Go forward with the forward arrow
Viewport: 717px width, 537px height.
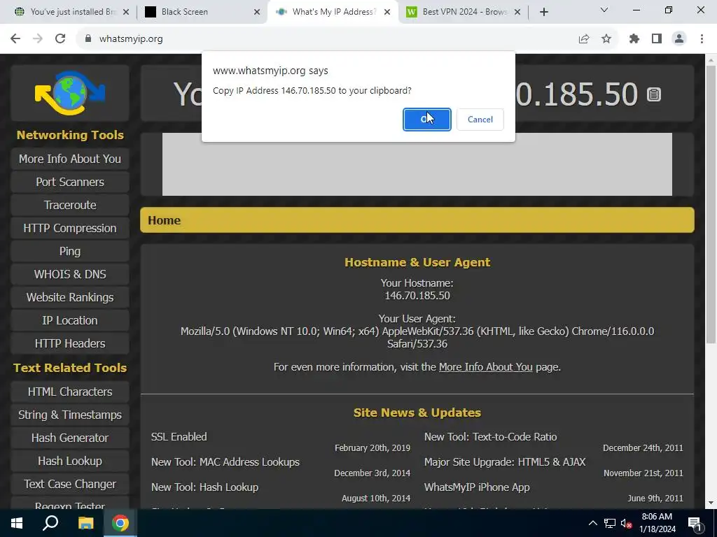[38, 39]
